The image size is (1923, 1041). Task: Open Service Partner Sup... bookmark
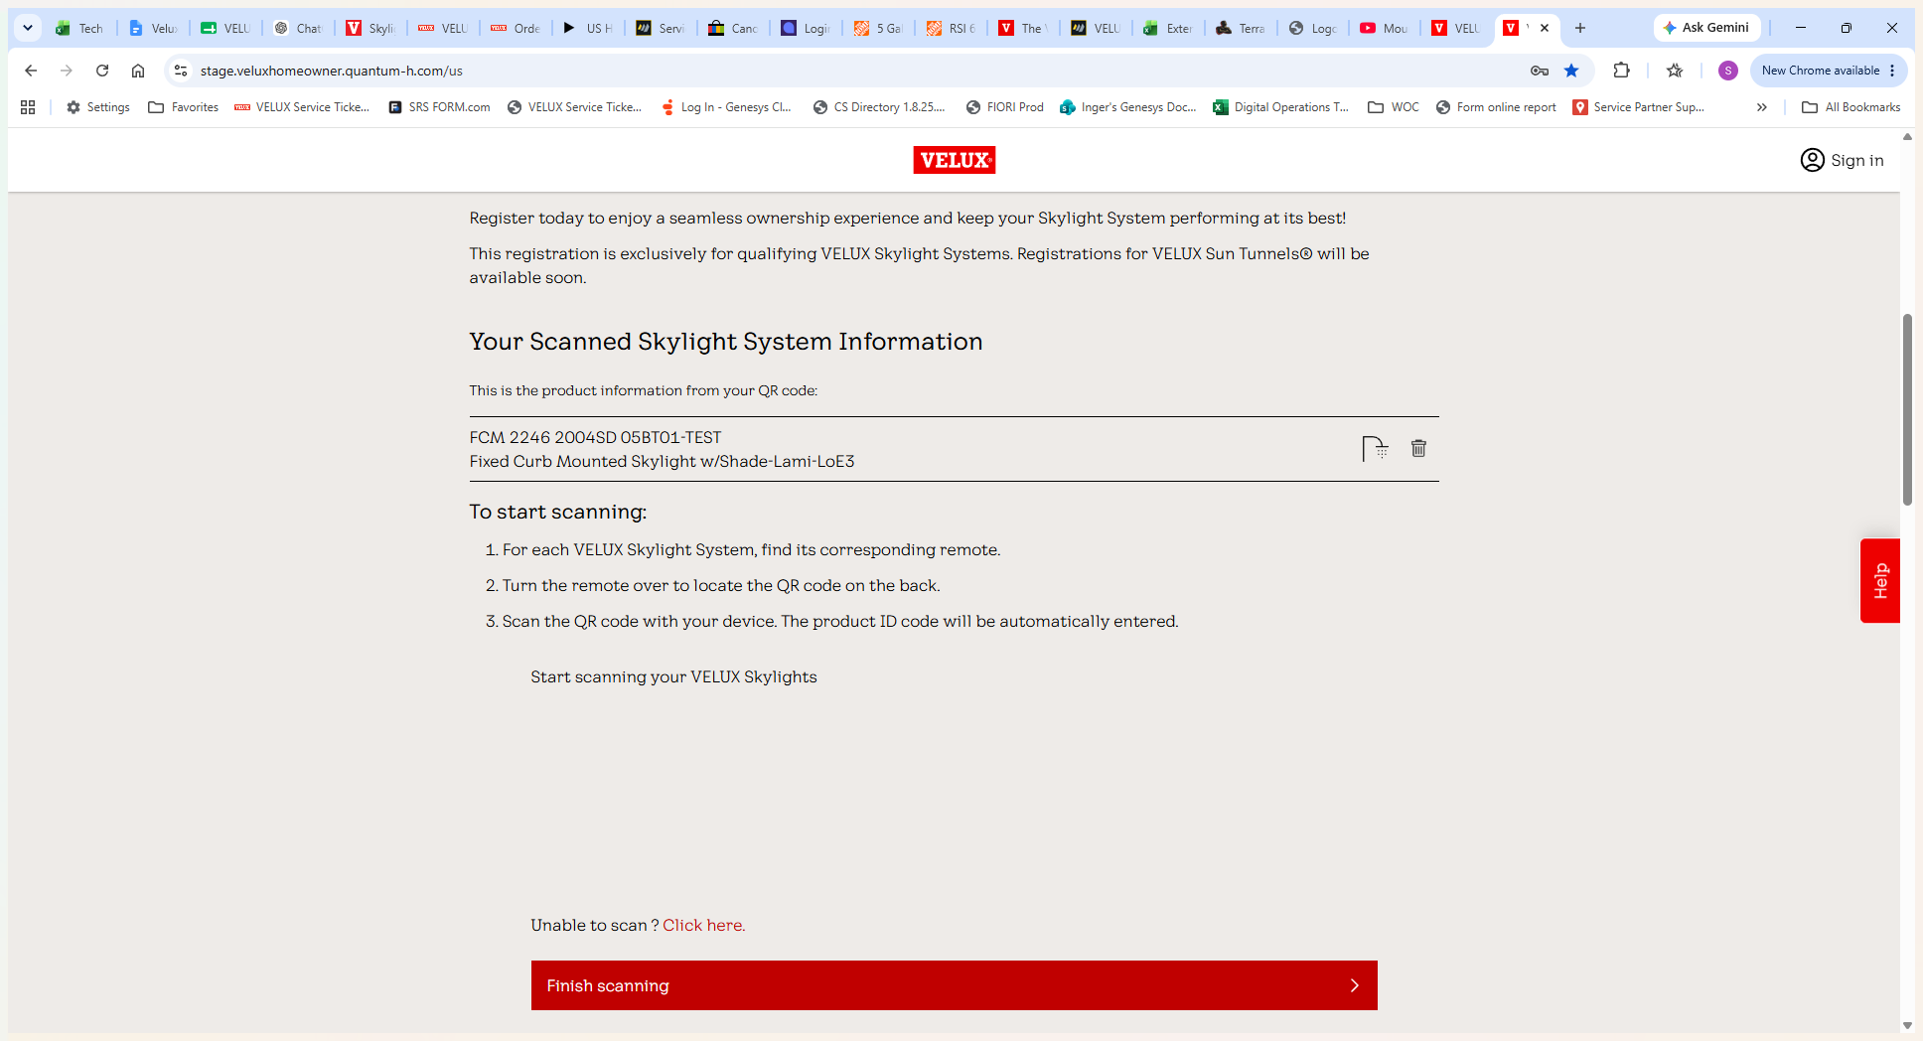1639,107
